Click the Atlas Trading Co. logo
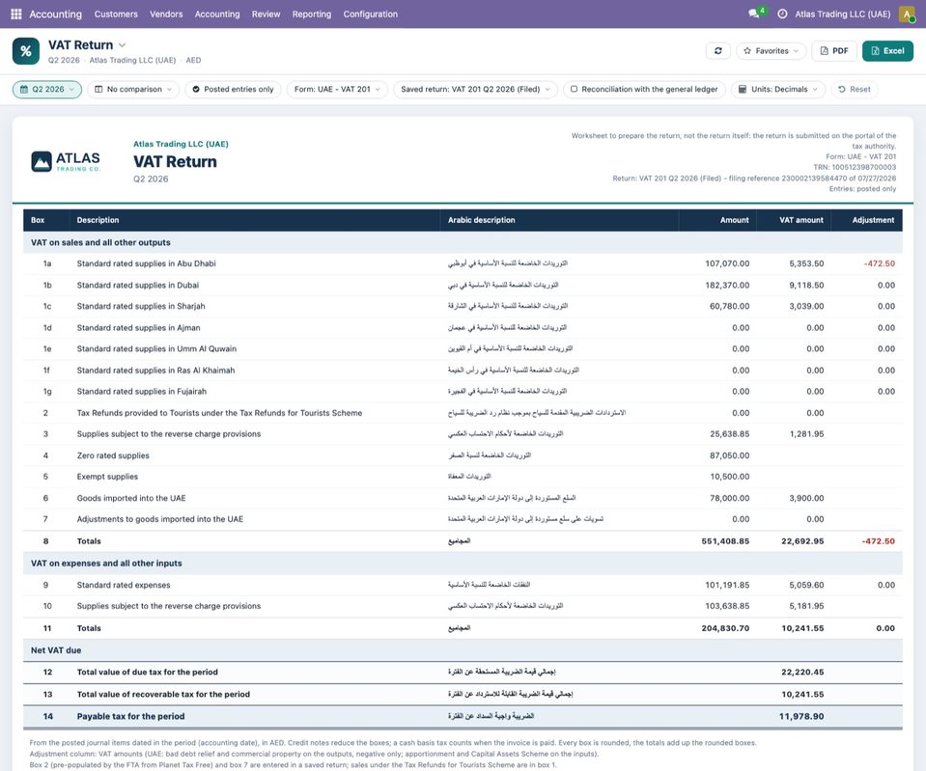 [66, 162]
